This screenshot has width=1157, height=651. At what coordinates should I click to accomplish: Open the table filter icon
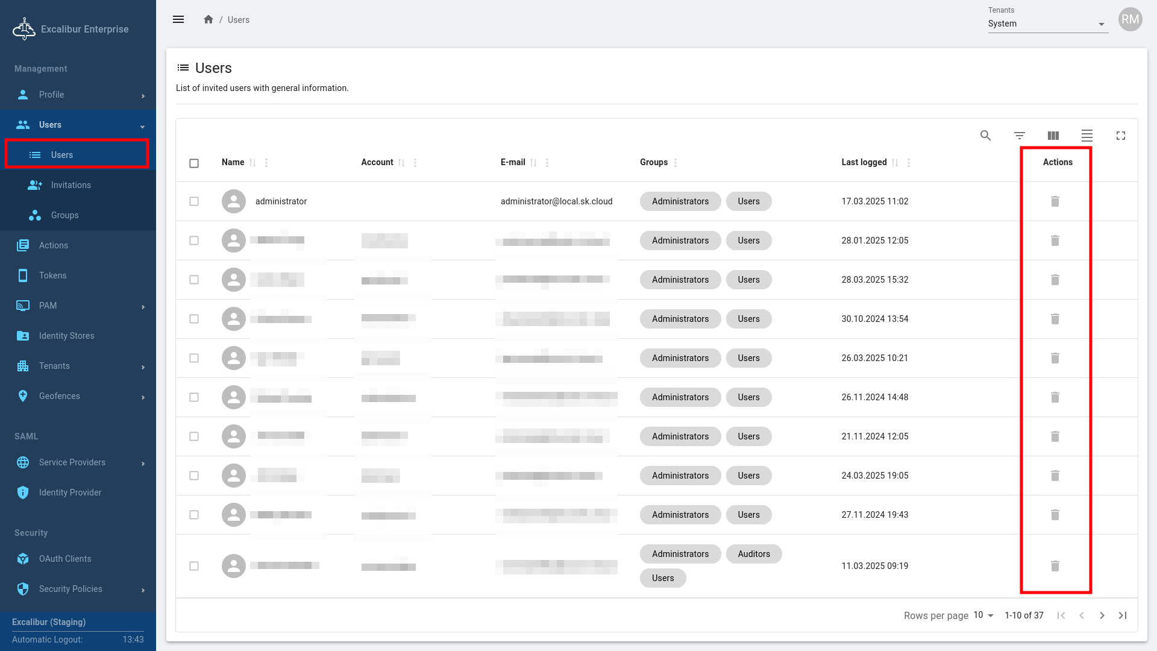click(x=1019, y=136)
